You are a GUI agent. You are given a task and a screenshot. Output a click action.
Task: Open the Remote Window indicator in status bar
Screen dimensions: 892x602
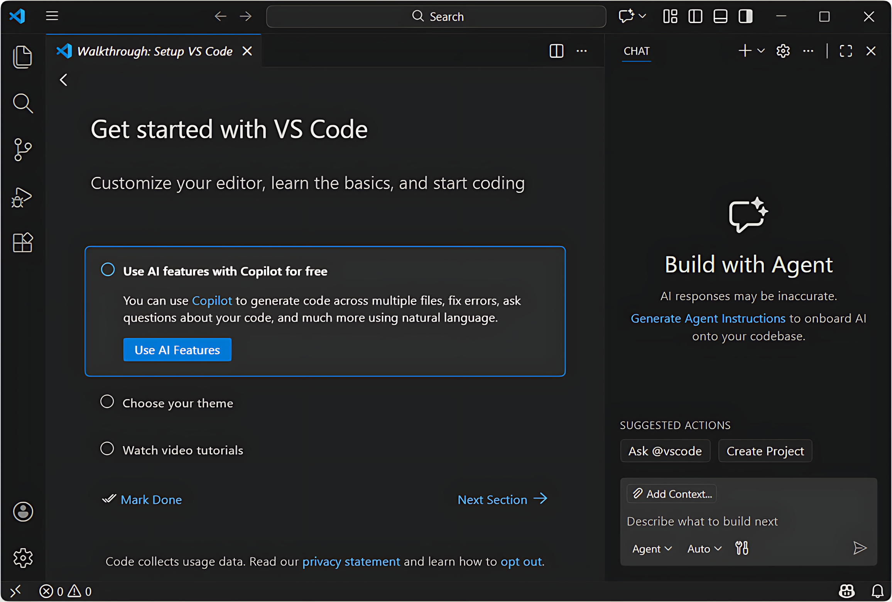15,591
